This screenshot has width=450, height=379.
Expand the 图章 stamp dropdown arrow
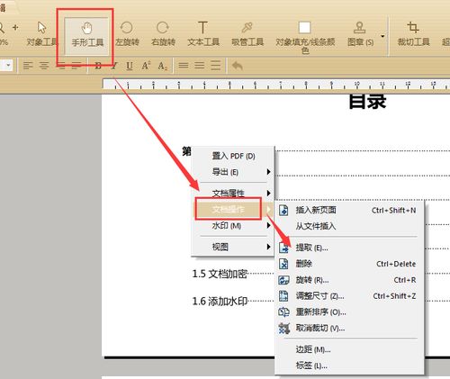[382, 36]
